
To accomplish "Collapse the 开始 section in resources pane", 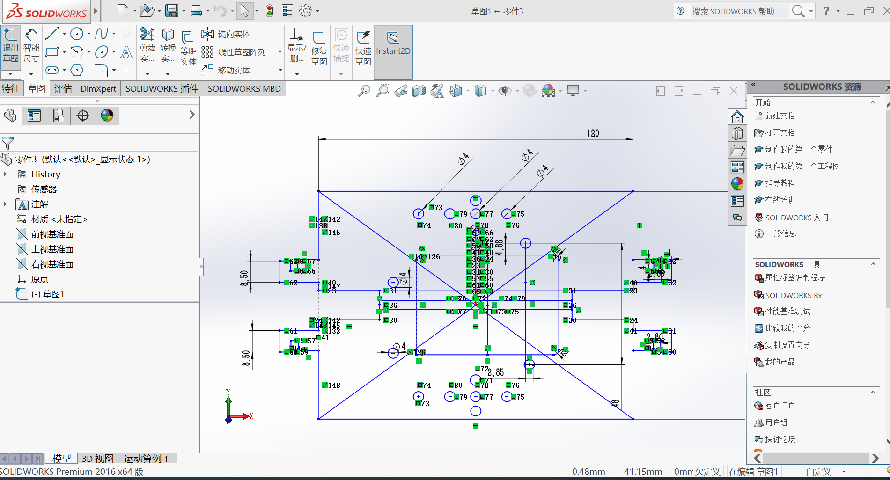I will 873,102.
